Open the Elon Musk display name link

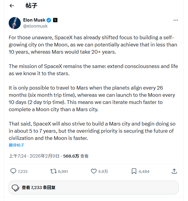[x=34, y=20]
